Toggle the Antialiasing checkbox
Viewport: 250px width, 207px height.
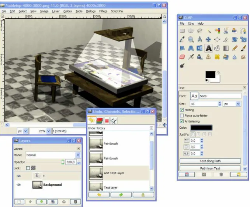182,121
